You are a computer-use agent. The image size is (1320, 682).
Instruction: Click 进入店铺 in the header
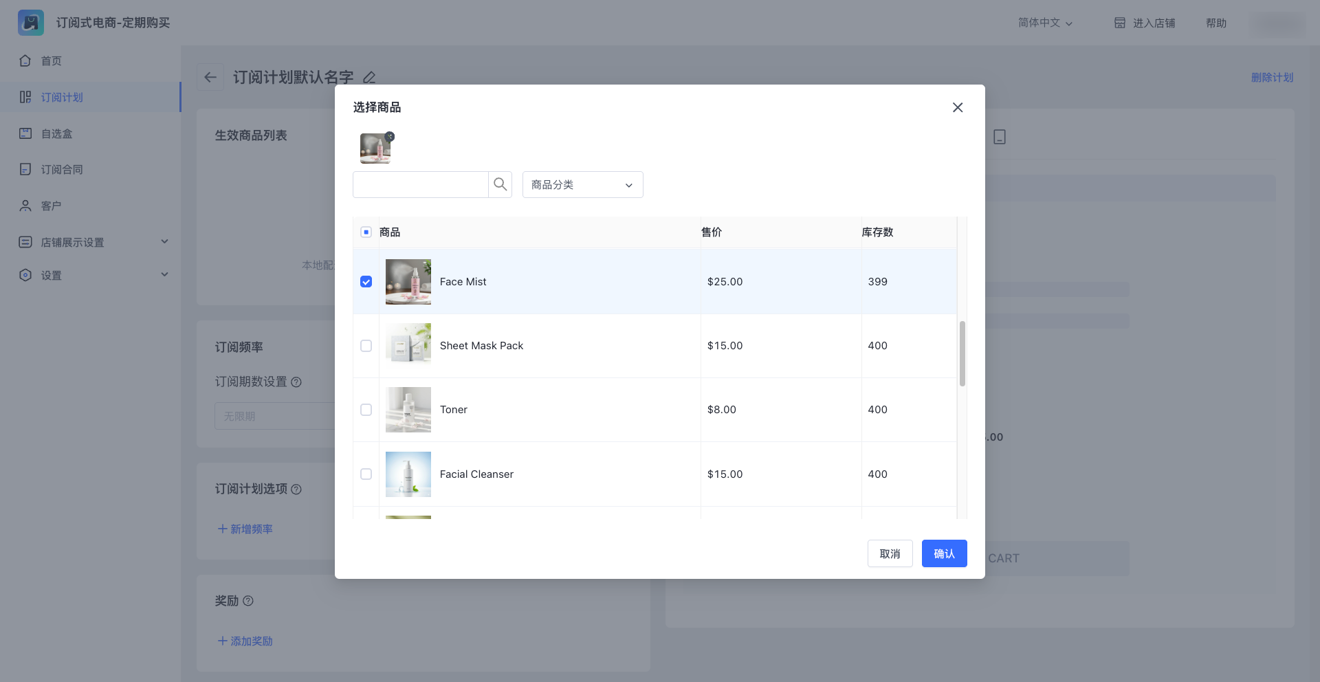1154,23
